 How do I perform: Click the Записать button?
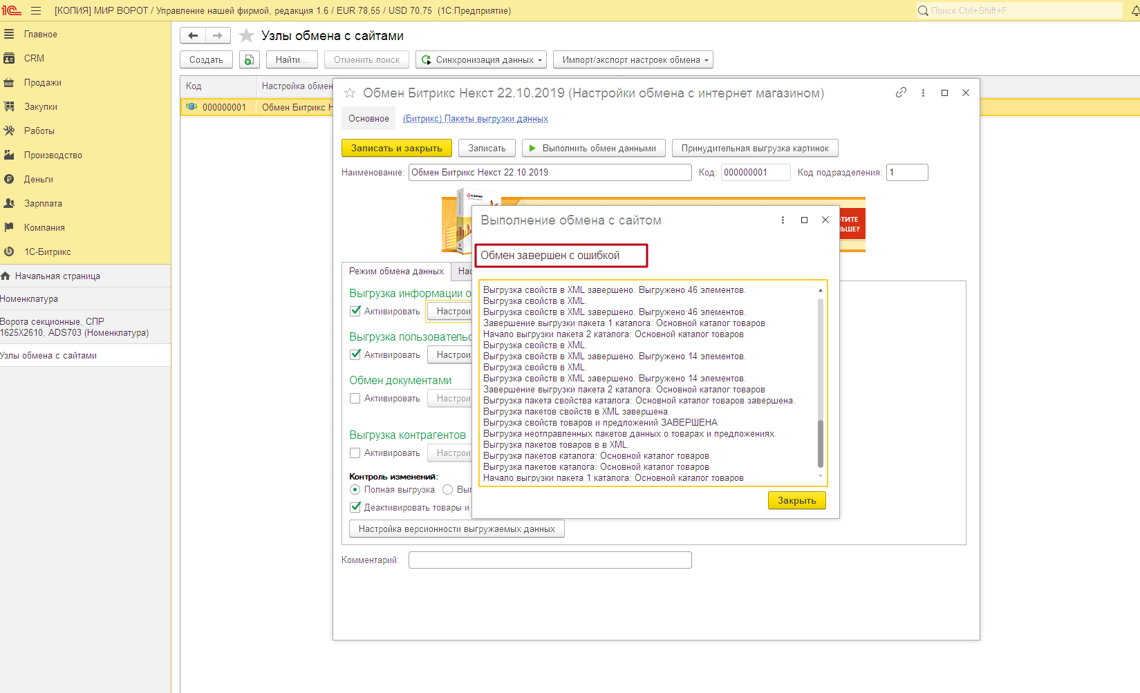[487, 148]
